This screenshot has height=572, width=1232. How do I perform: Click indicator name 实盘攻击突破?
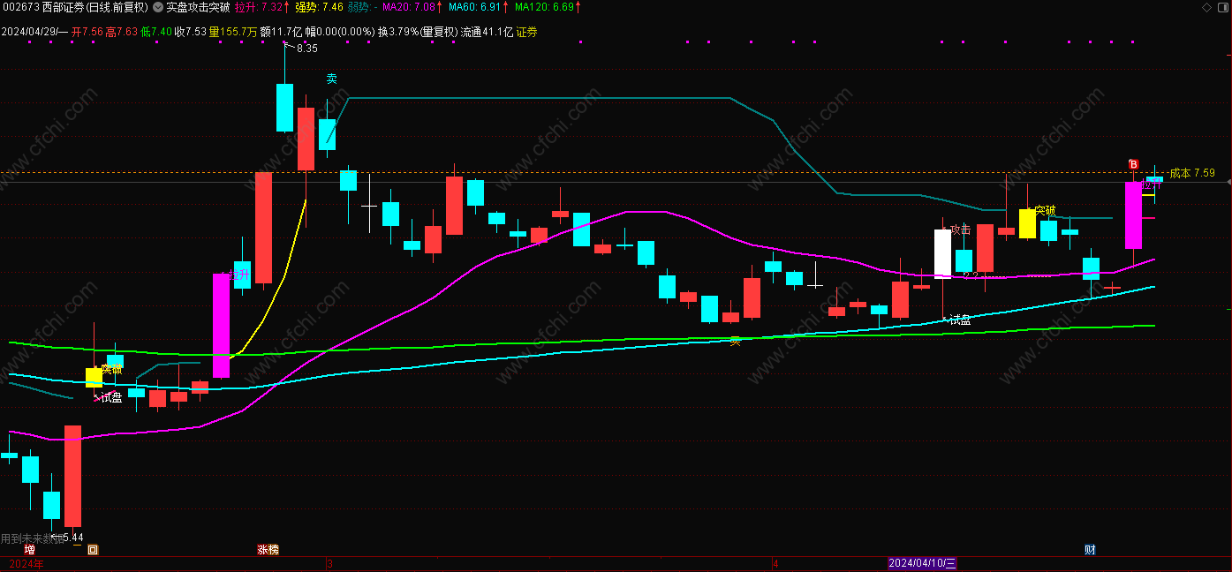tap(198, 7)
